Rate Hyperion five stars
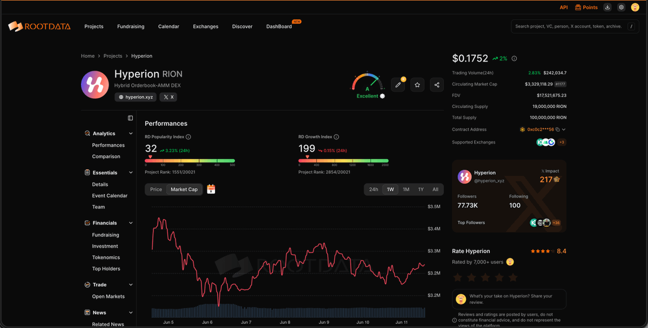The width and height of the screenshot is (648, 328). pyautogui.click(x=513, y=277)
